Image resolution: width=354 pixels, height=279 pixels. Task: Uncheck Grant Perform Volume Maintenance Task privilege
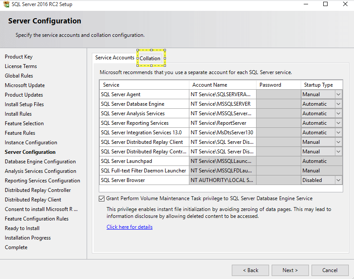(101, 198)
